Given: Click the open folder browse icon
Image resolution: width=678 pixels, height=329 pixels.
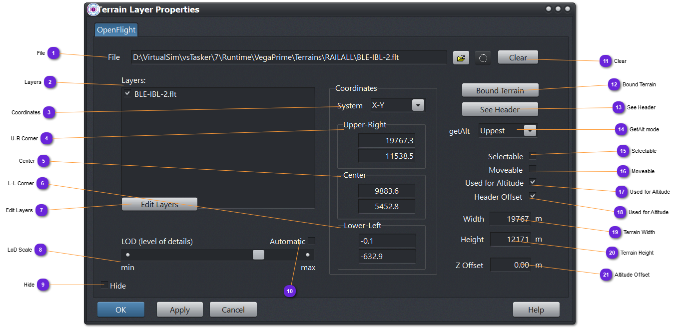Looking at the screenshot, I should coord(461,58).
